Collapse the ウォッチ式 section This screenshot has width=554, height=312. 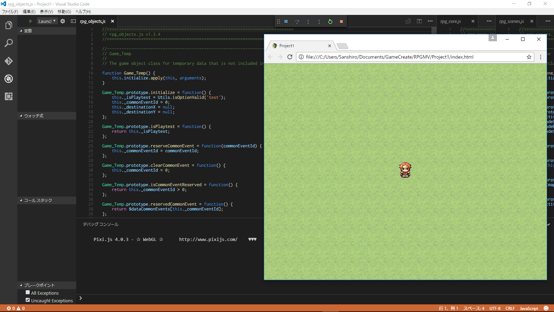[47, 116]
